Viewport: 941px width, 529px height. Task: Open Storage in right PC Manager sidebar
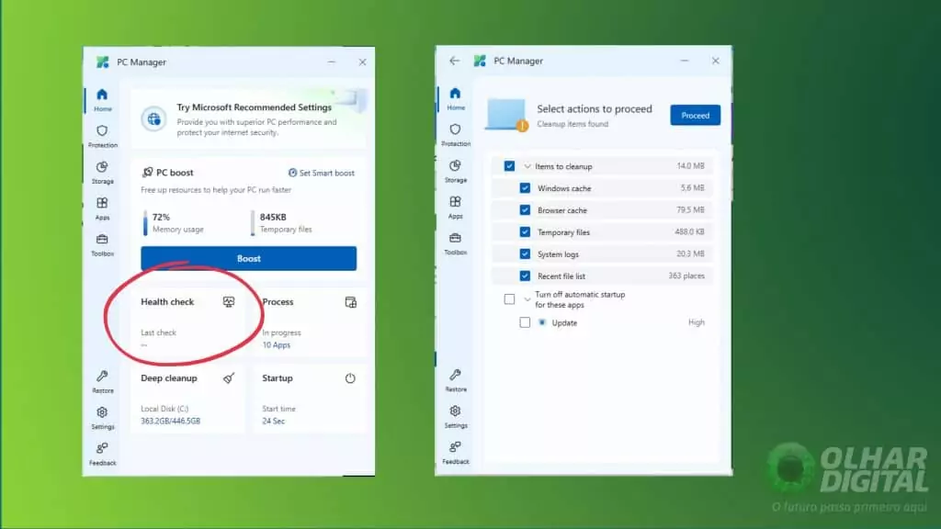pyautogui.click(x=456, y=171)
